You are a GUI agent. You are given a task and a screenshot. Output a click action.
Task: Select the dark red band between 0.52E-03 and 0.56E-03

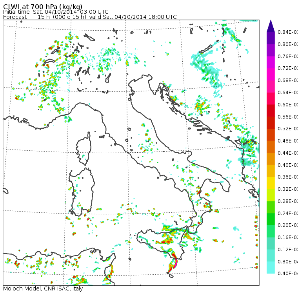271,123
